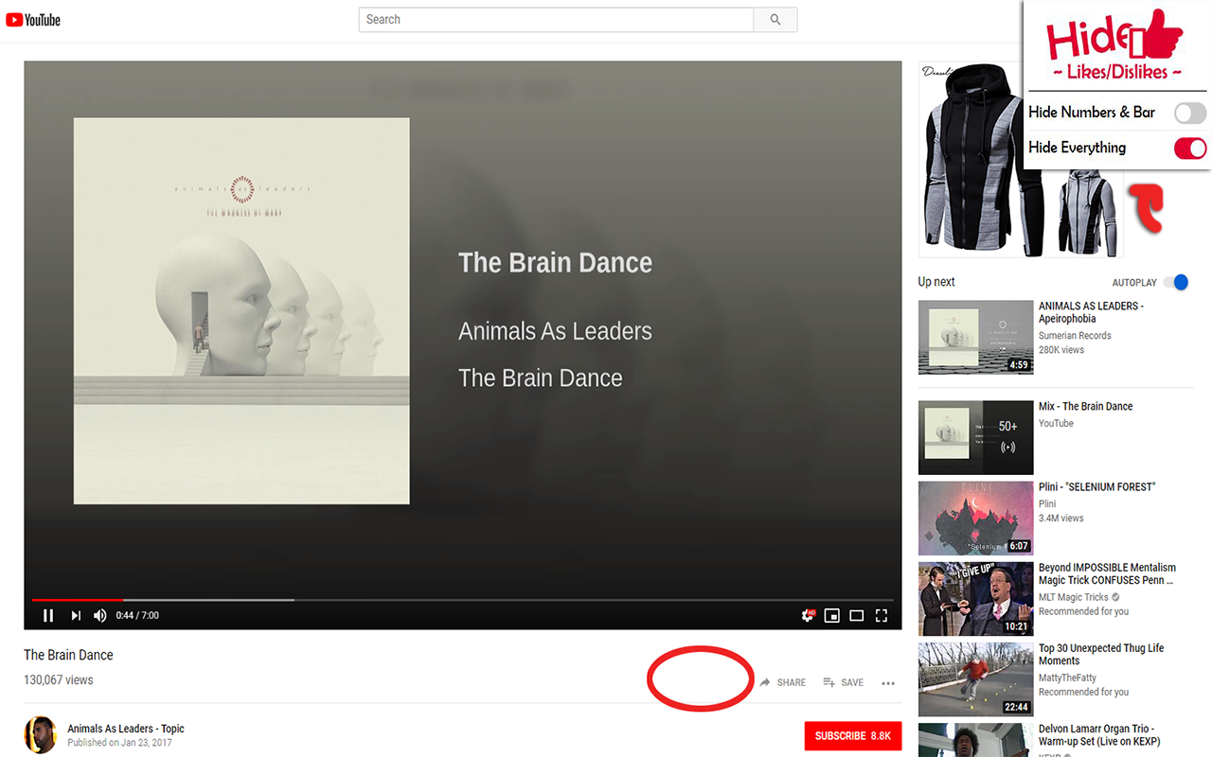Click 'Plini' channel name under Selenium Forest
Screen dimensions: 1212x757
point(1047,503)
